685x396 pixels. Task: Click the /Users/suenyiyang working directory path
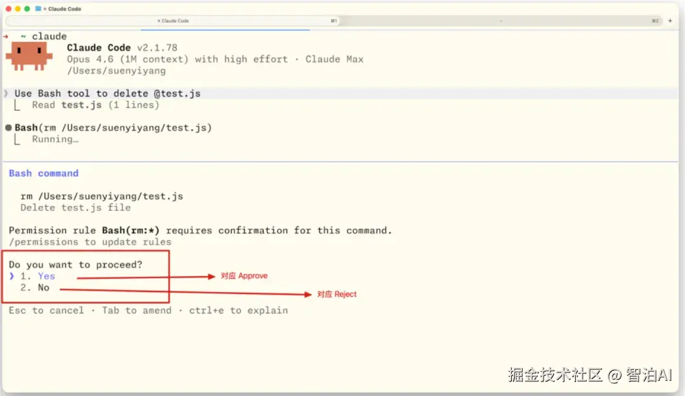tap(116, 71)
